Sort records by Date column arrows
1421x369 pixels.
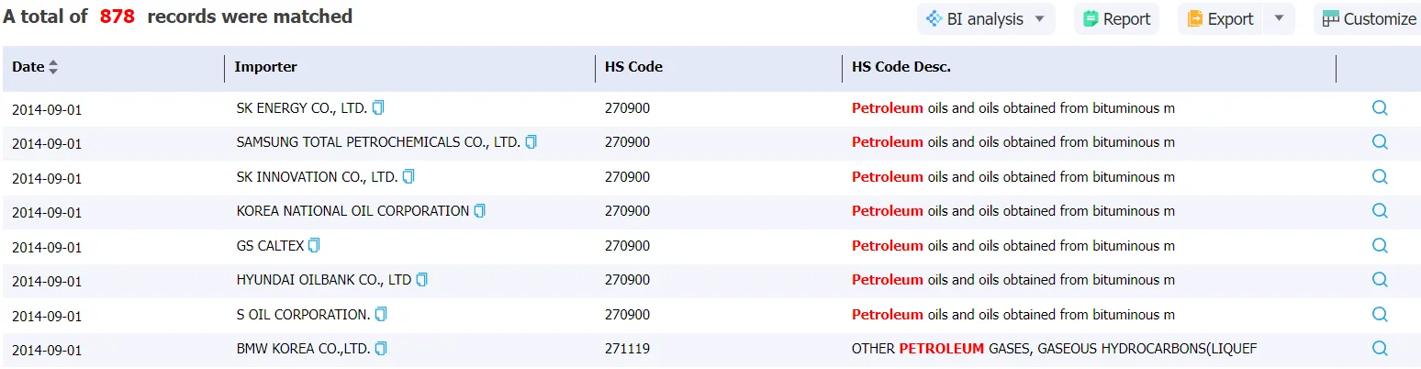[x=53, y=67]
